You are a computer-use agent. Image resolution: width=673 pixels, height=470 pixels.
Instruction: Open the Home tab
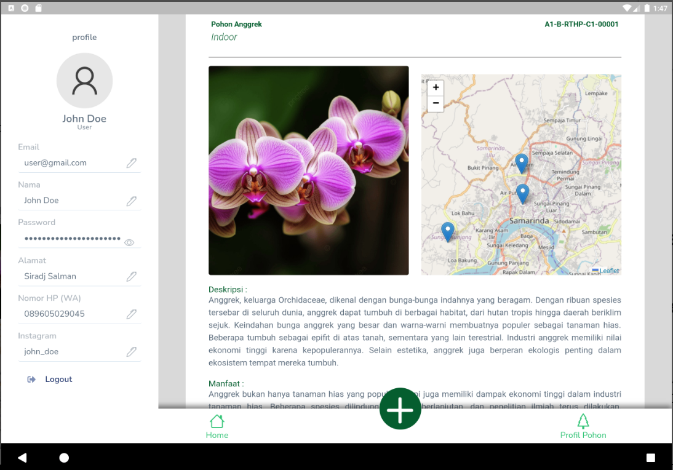[x=217, y=426]
